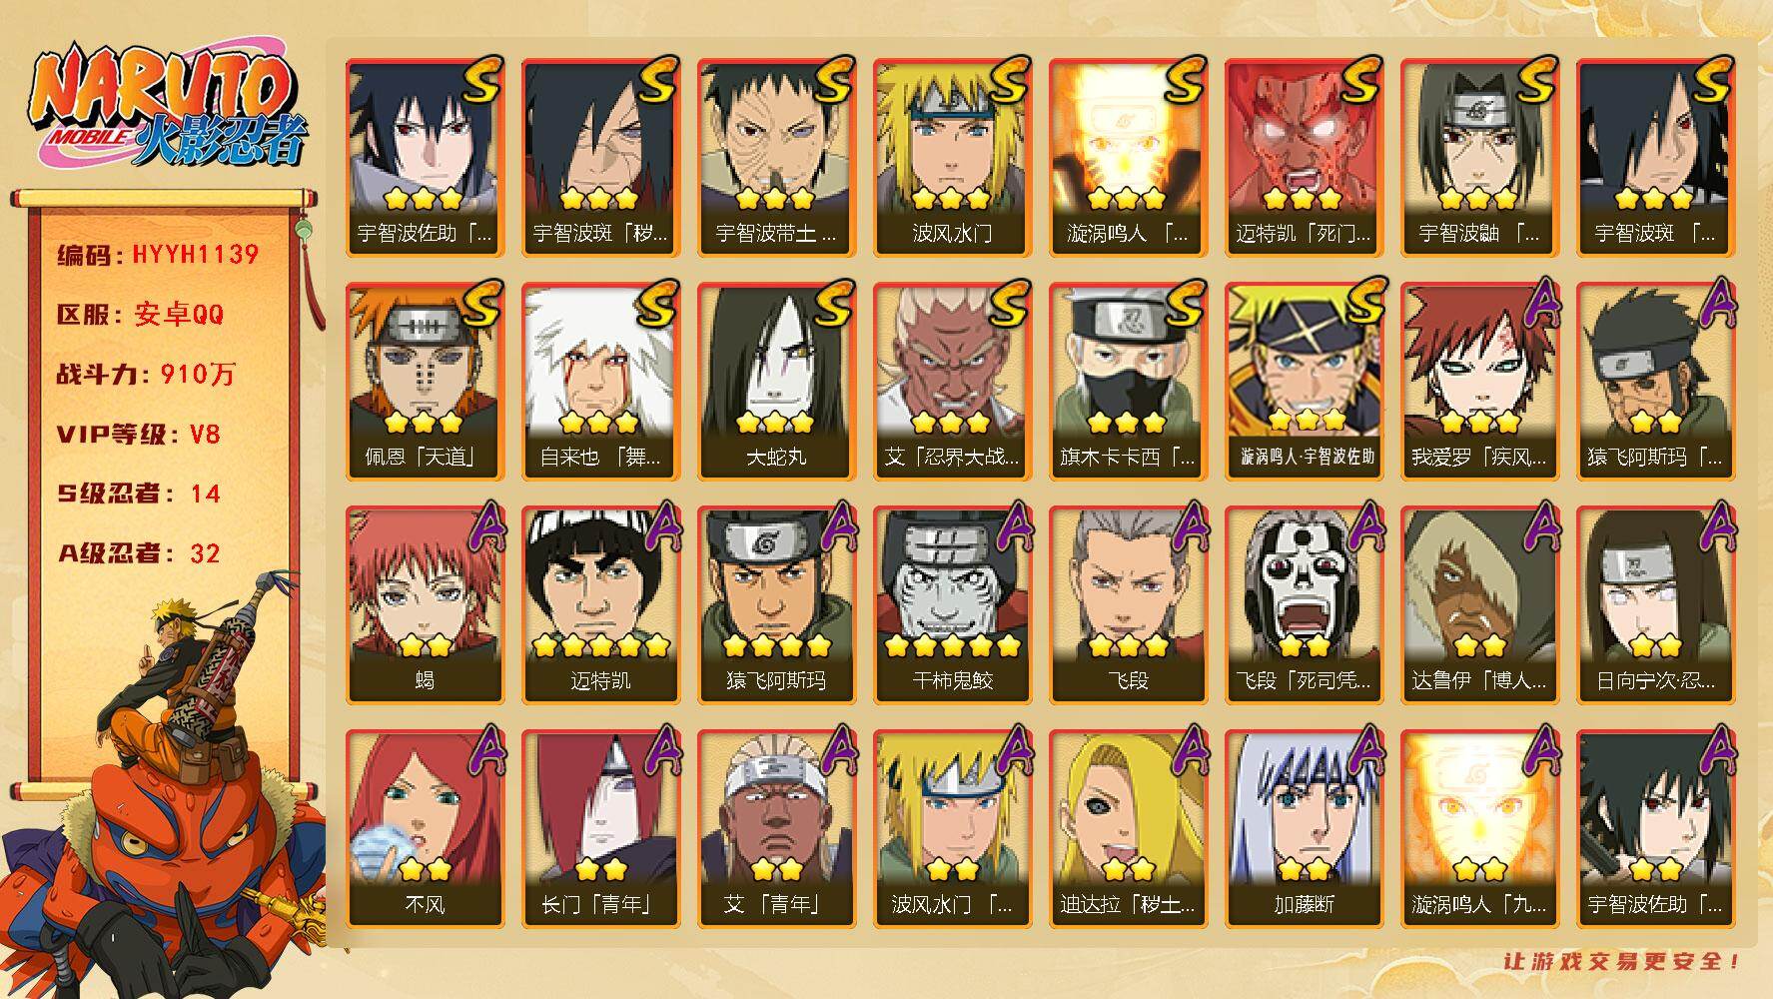Click the A rank badge on 我爱罗 card

pyautogui.click(x=1536, y=306)
